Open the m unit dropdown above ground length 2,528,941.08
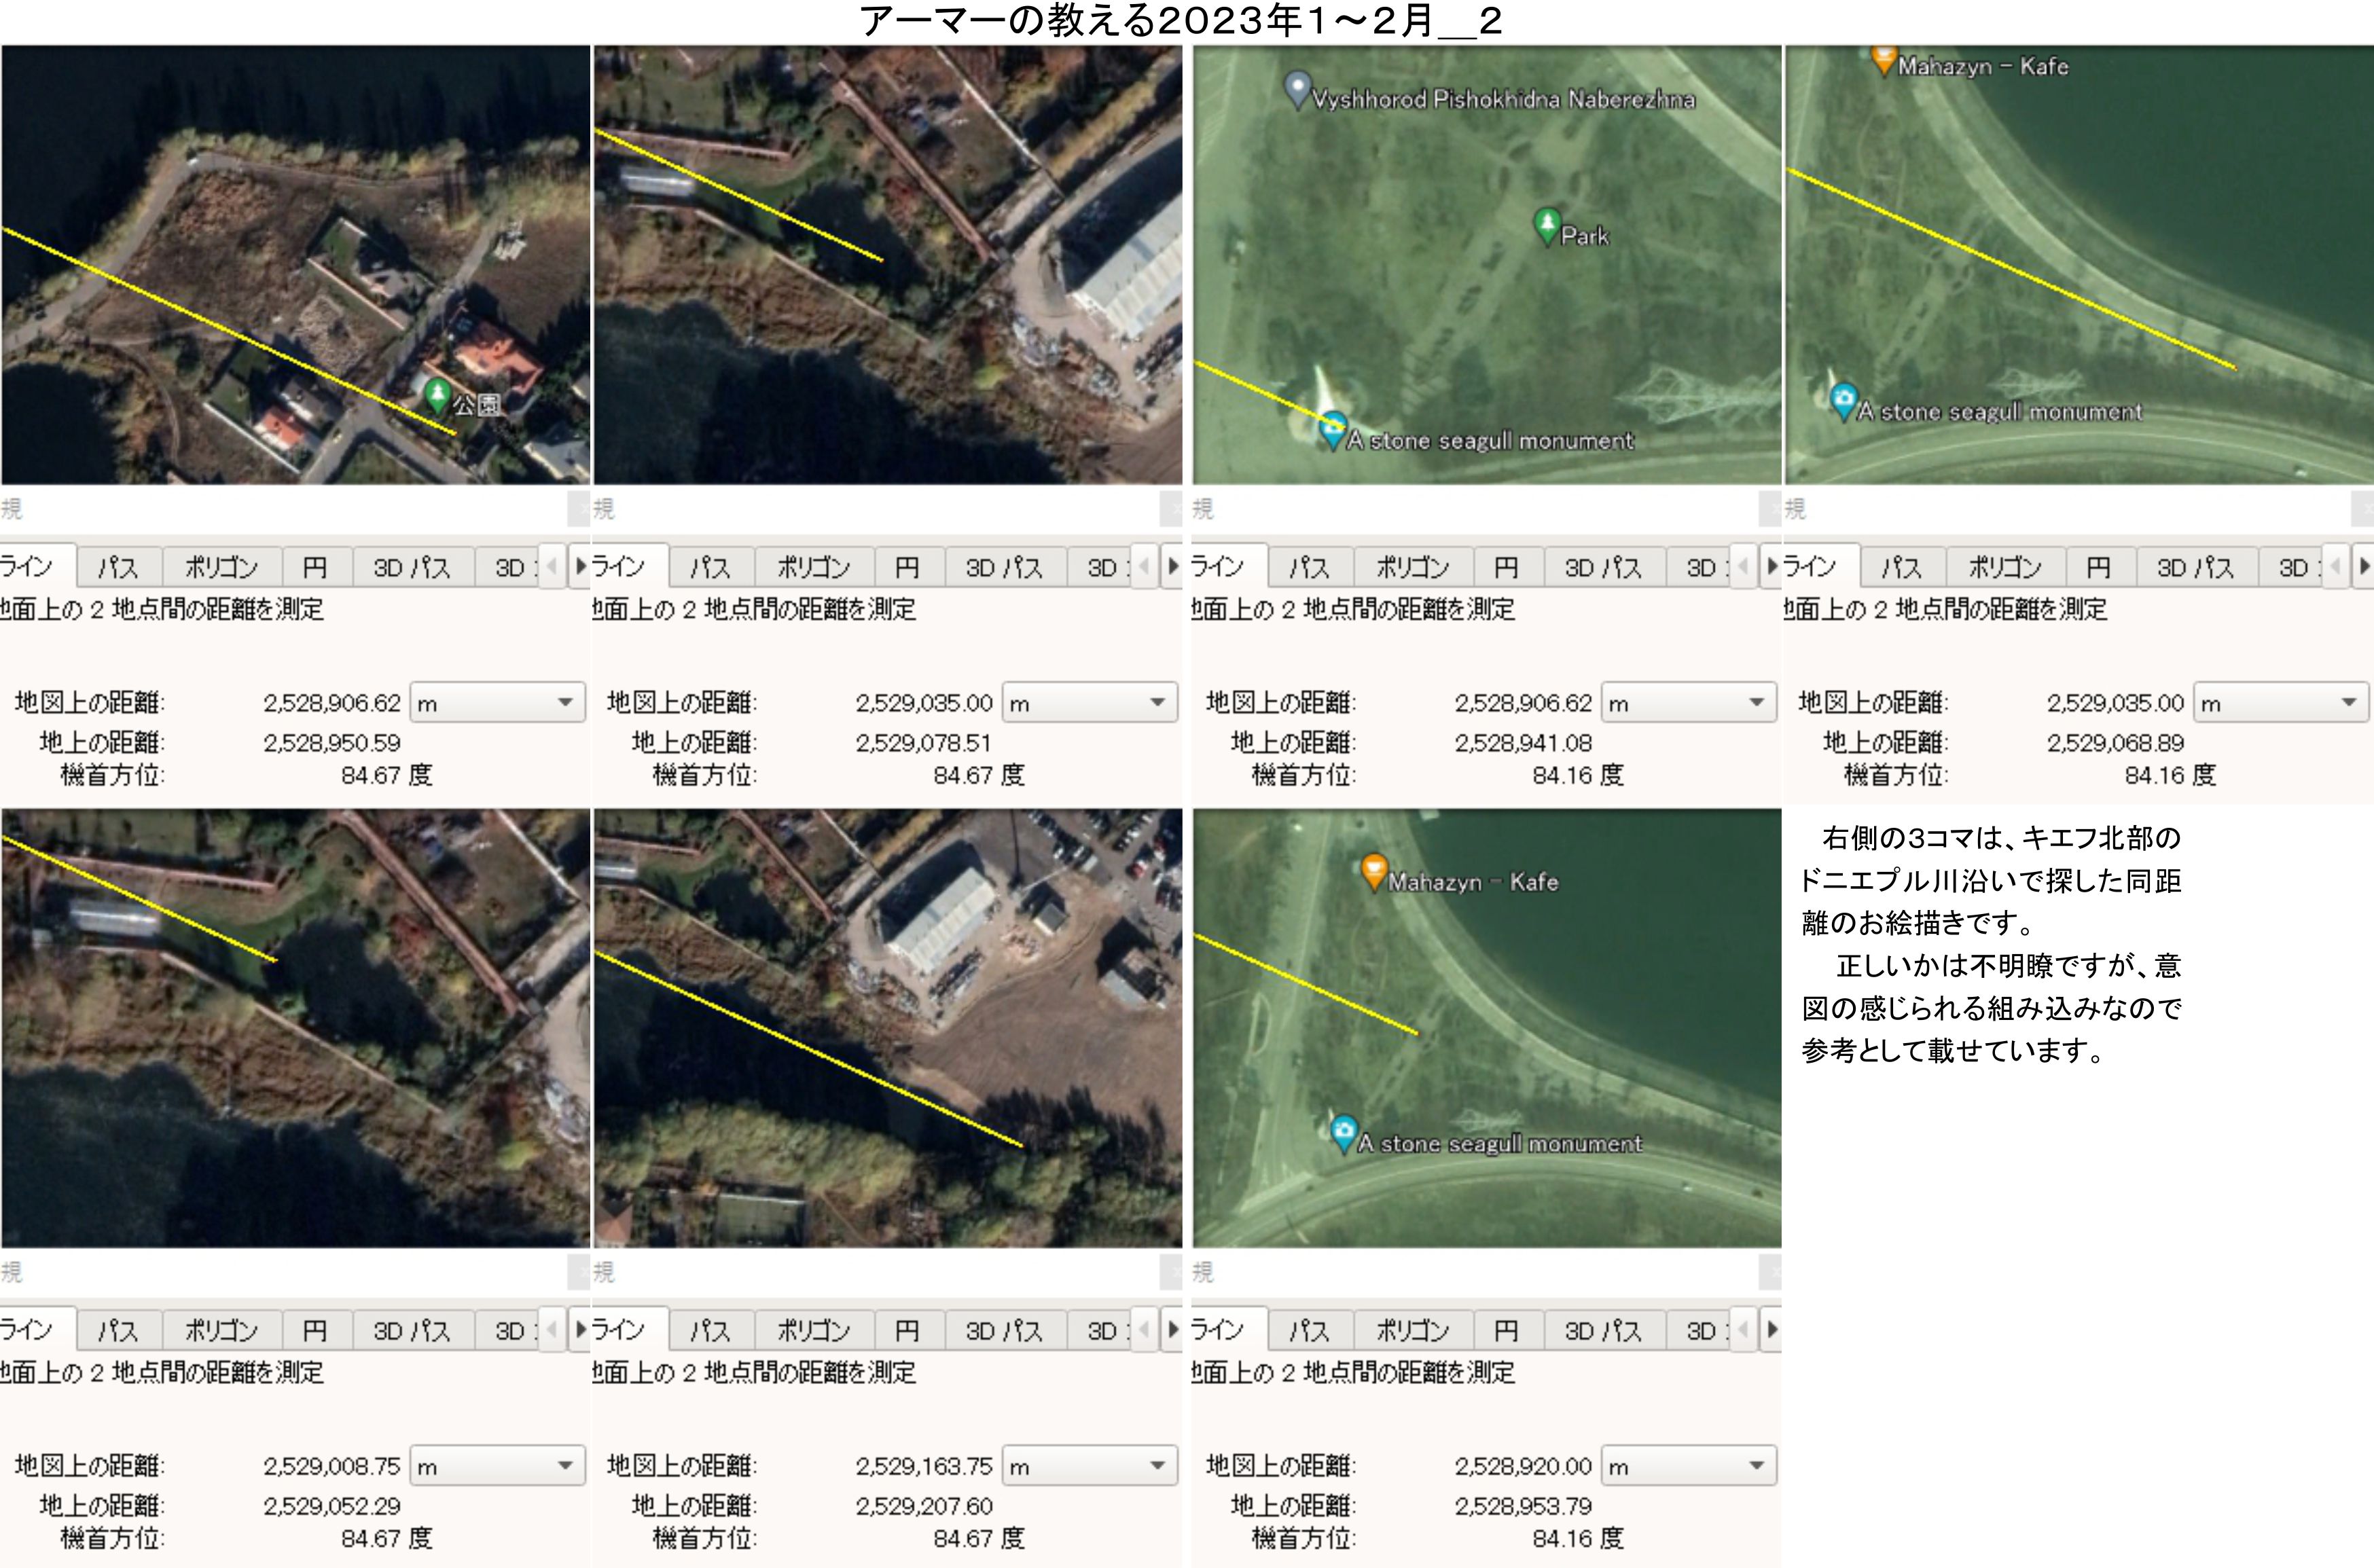 [1689, 703]
